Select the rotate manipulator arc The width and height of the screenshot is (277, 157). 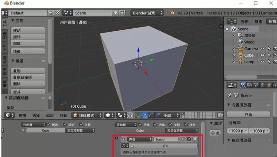151,116
